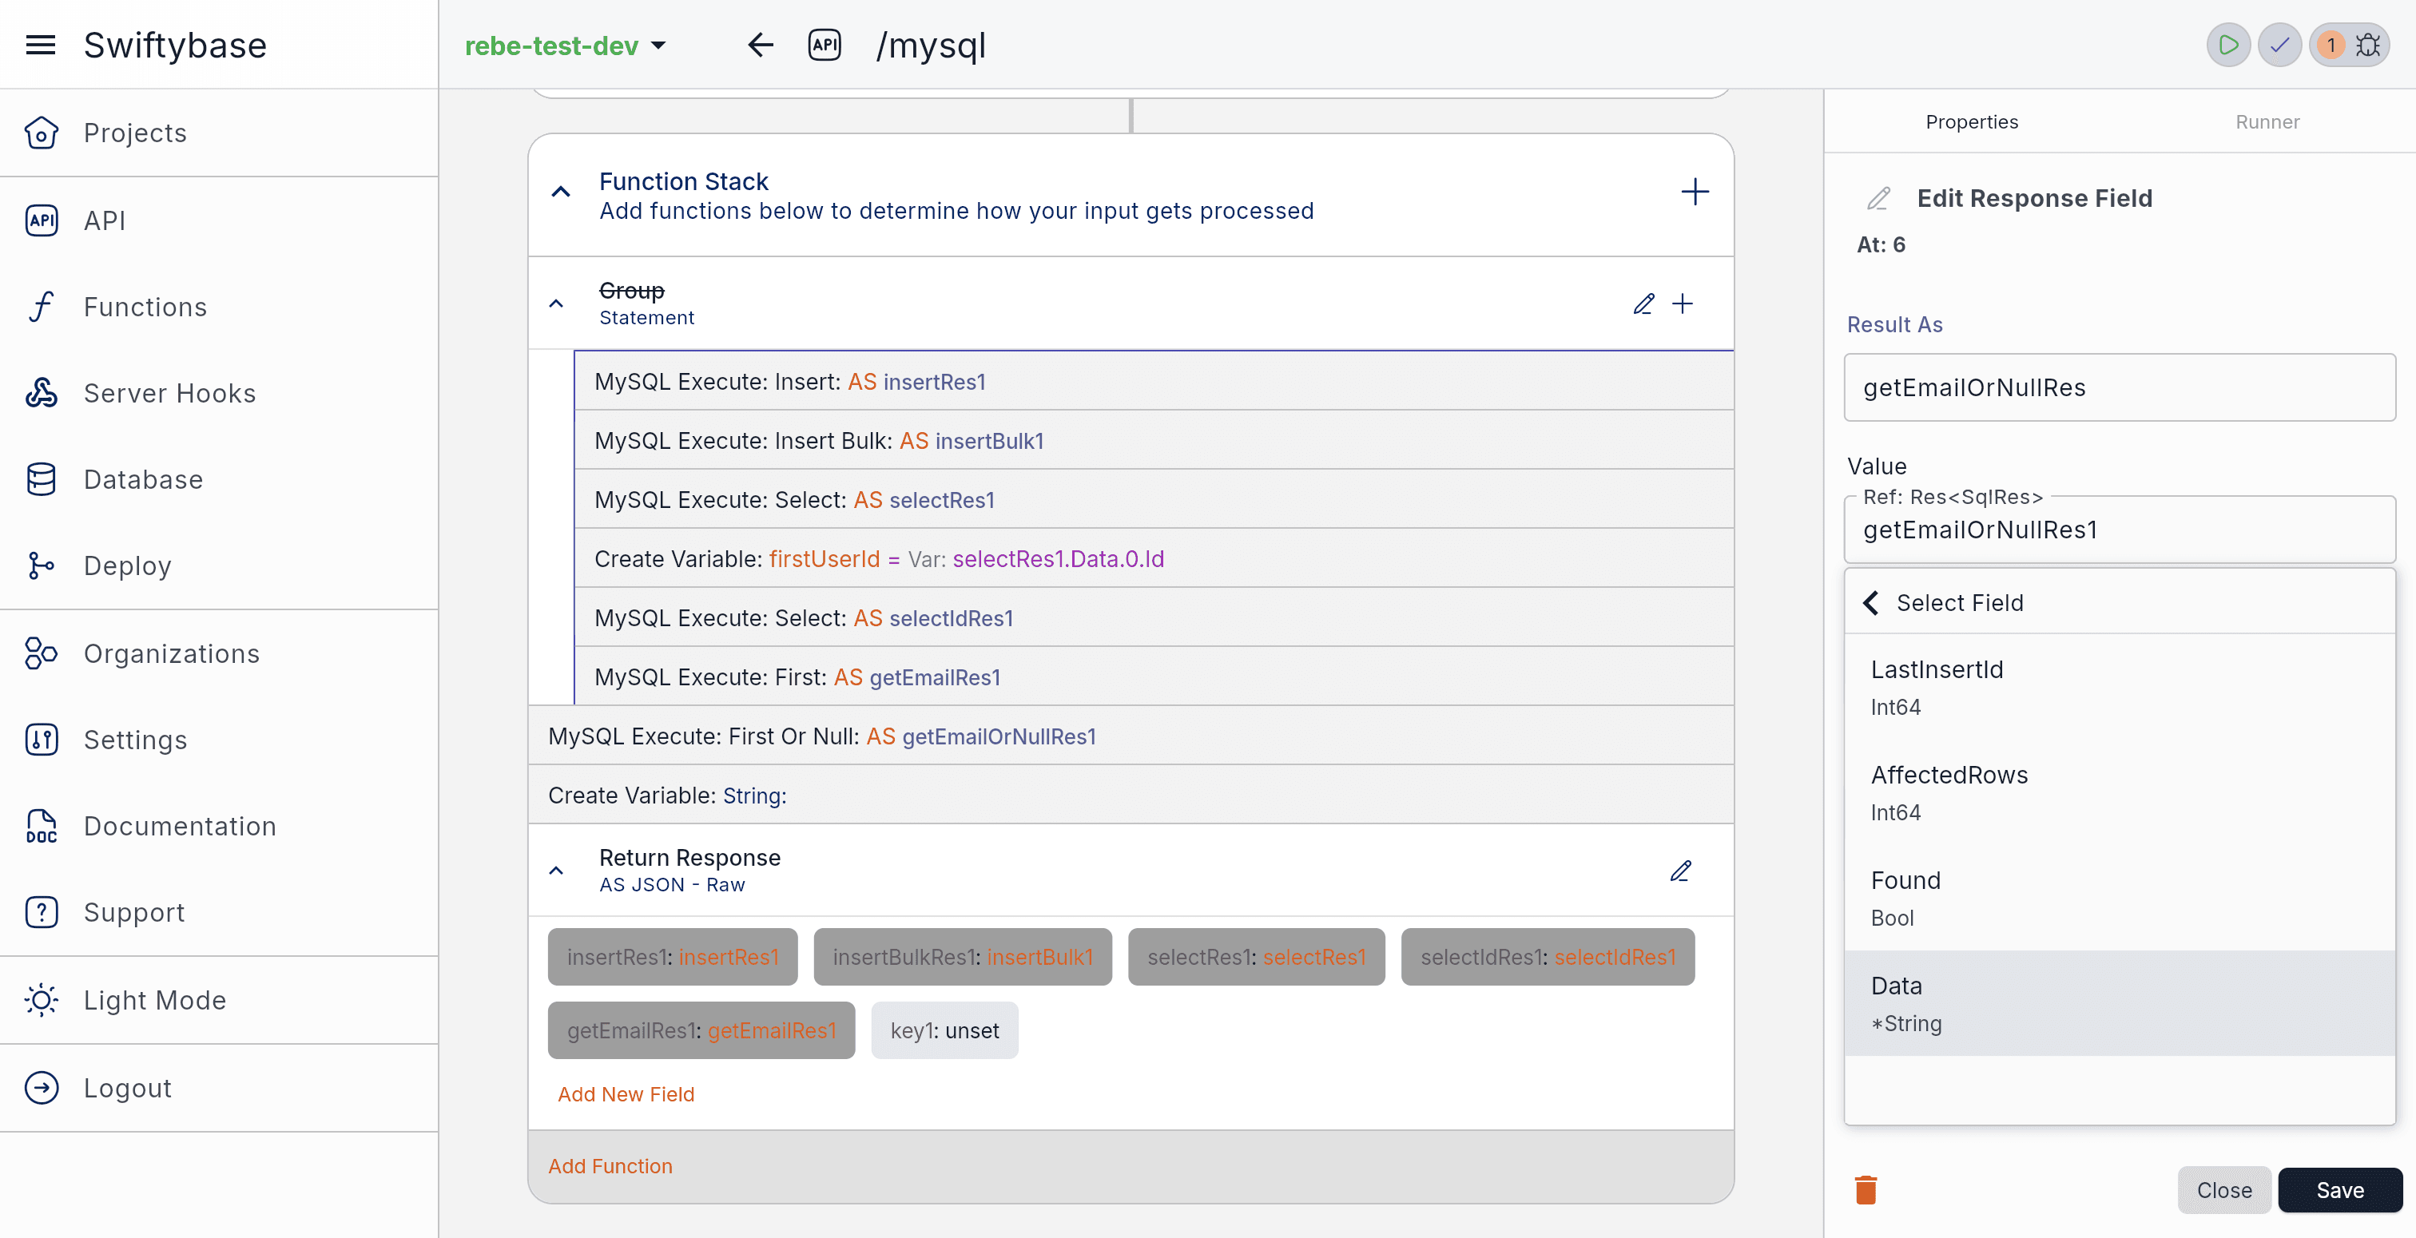Click the Projects home icon
The width and height of the screenshot is (2416, 1238).
tap(42, 133)
